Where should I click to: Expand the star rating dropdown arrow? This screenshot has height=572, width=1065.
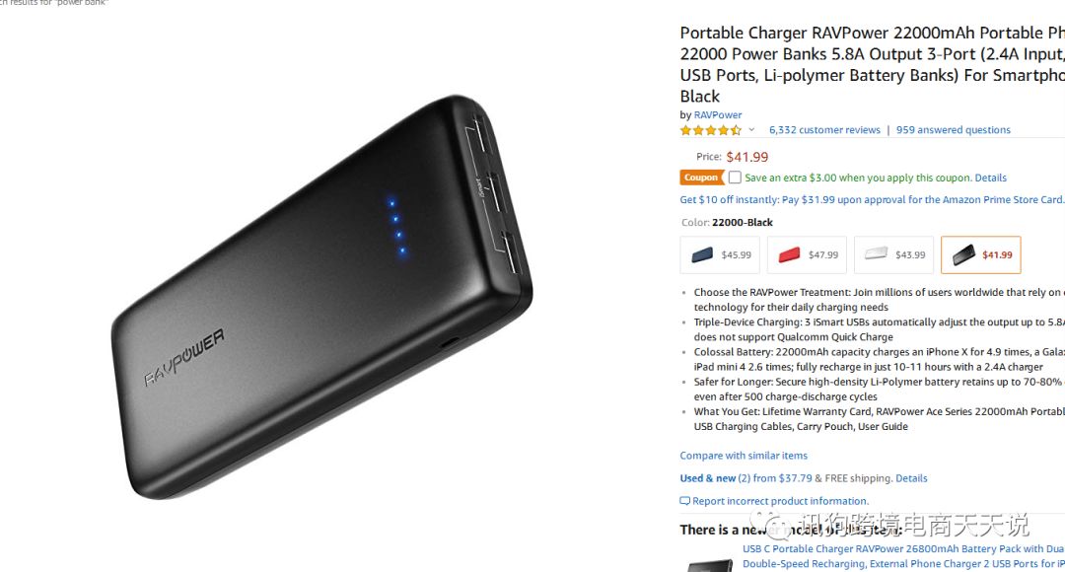coord(751,130)
